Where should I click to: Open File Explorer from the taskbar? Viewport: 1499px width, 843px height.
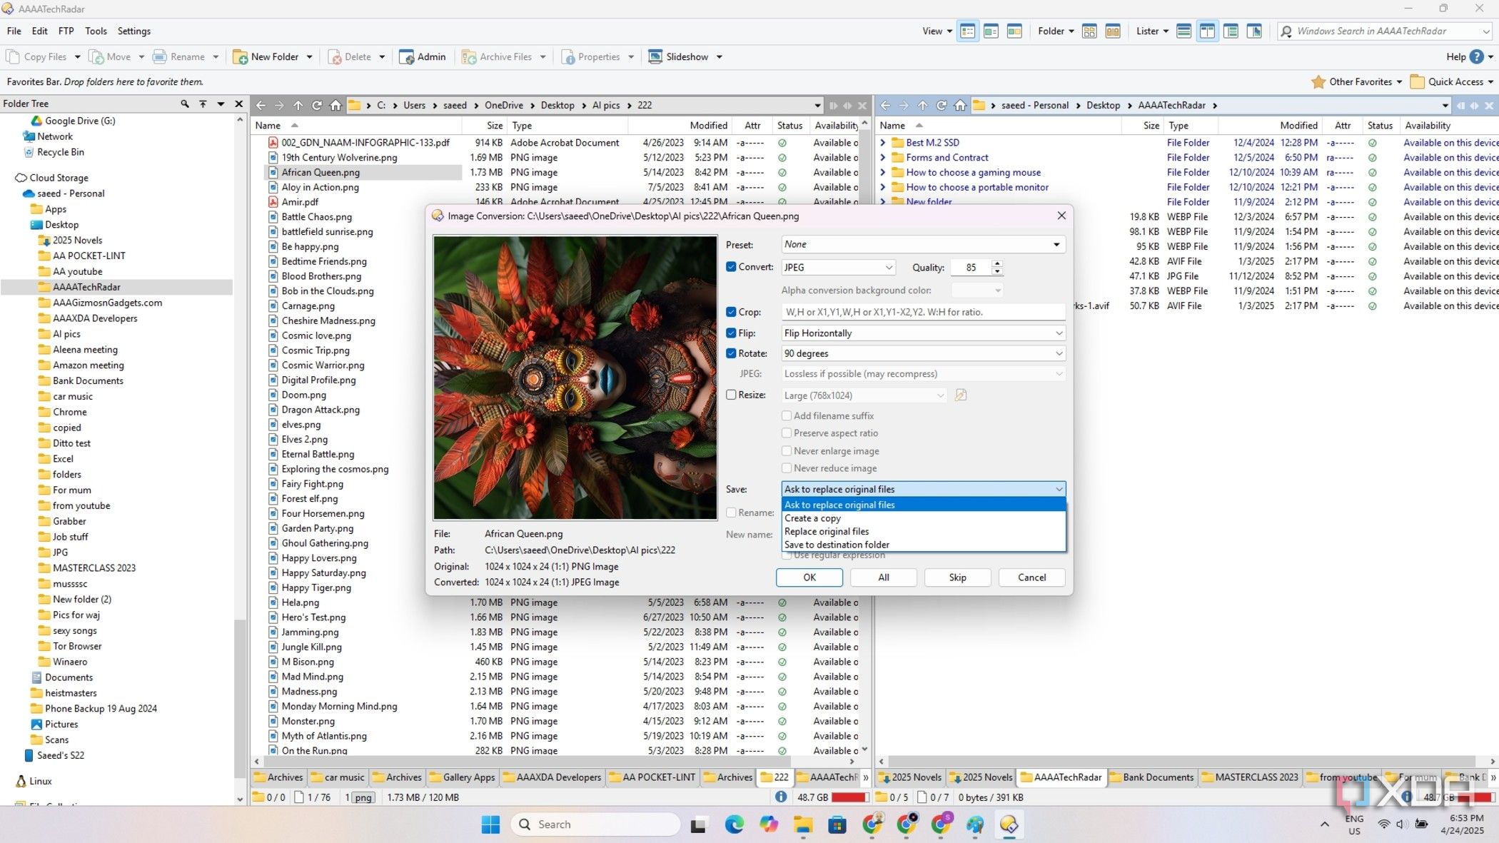pos(803,824)
